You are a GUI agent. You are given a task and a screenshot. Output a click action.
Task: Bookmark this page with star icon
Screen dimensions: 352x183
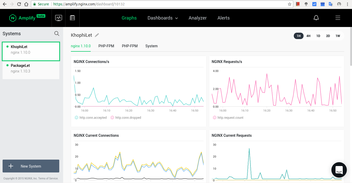pyautogui.click(x=290, y=4)
